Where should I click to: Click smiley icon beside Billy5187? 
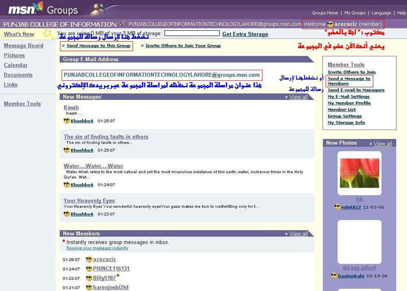point(89,278)
